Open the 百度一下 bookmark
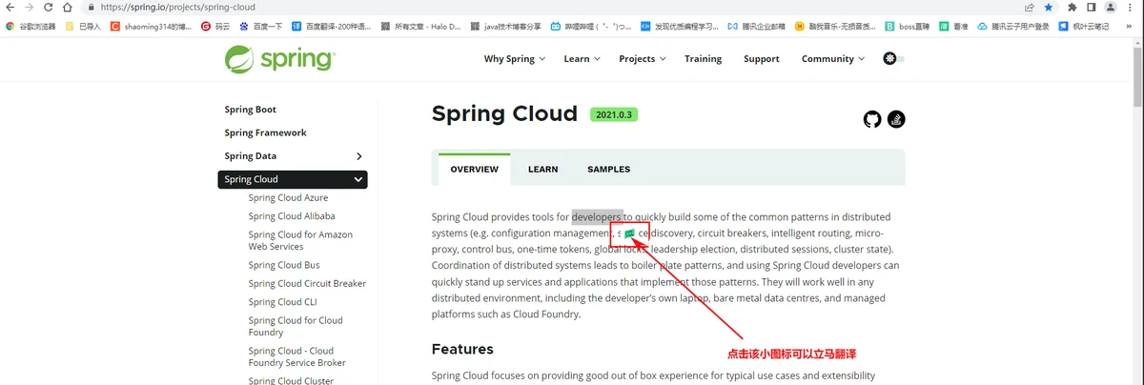Screen dimensions: 1144x385 pos(261,27)
